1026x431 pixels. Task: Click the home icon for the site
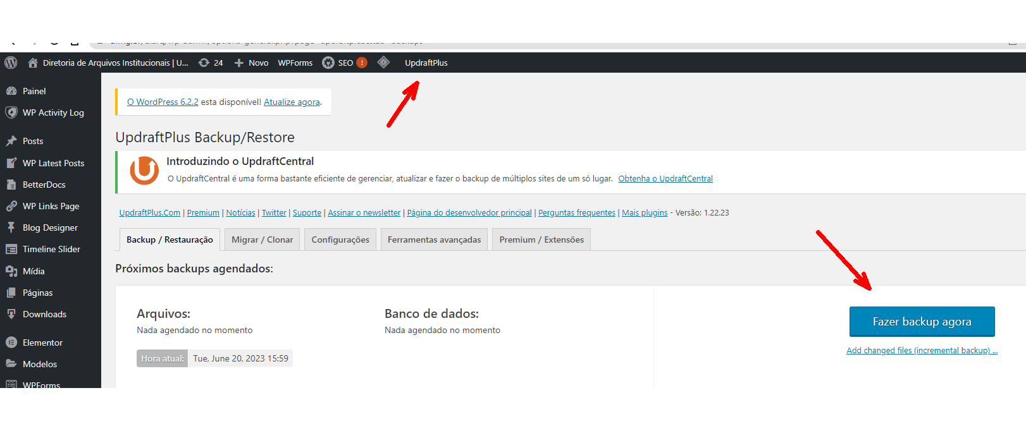click(x=33, y=63)
